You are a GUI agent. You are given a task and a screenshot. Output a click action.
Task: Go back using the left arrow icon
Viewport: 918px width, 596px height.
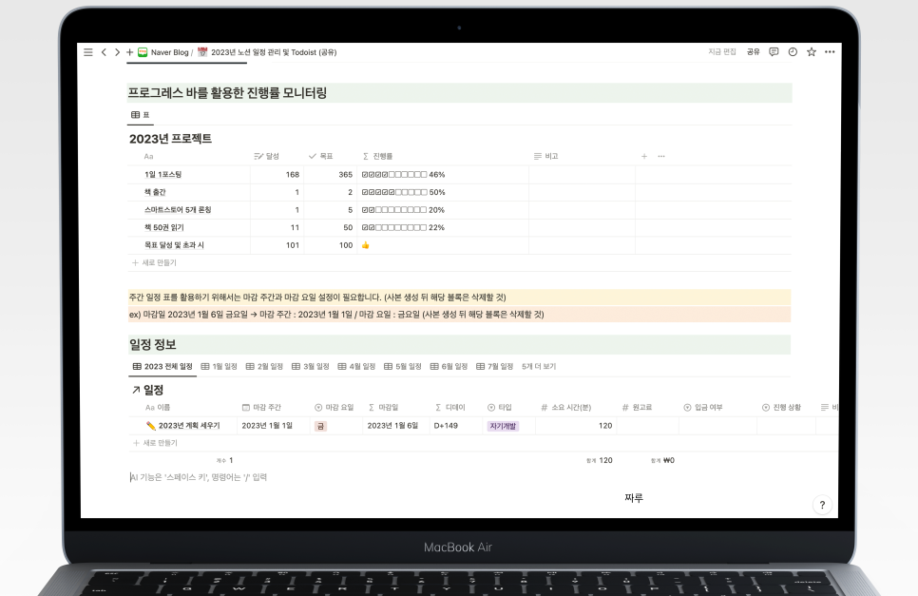[x=104, y=52]
